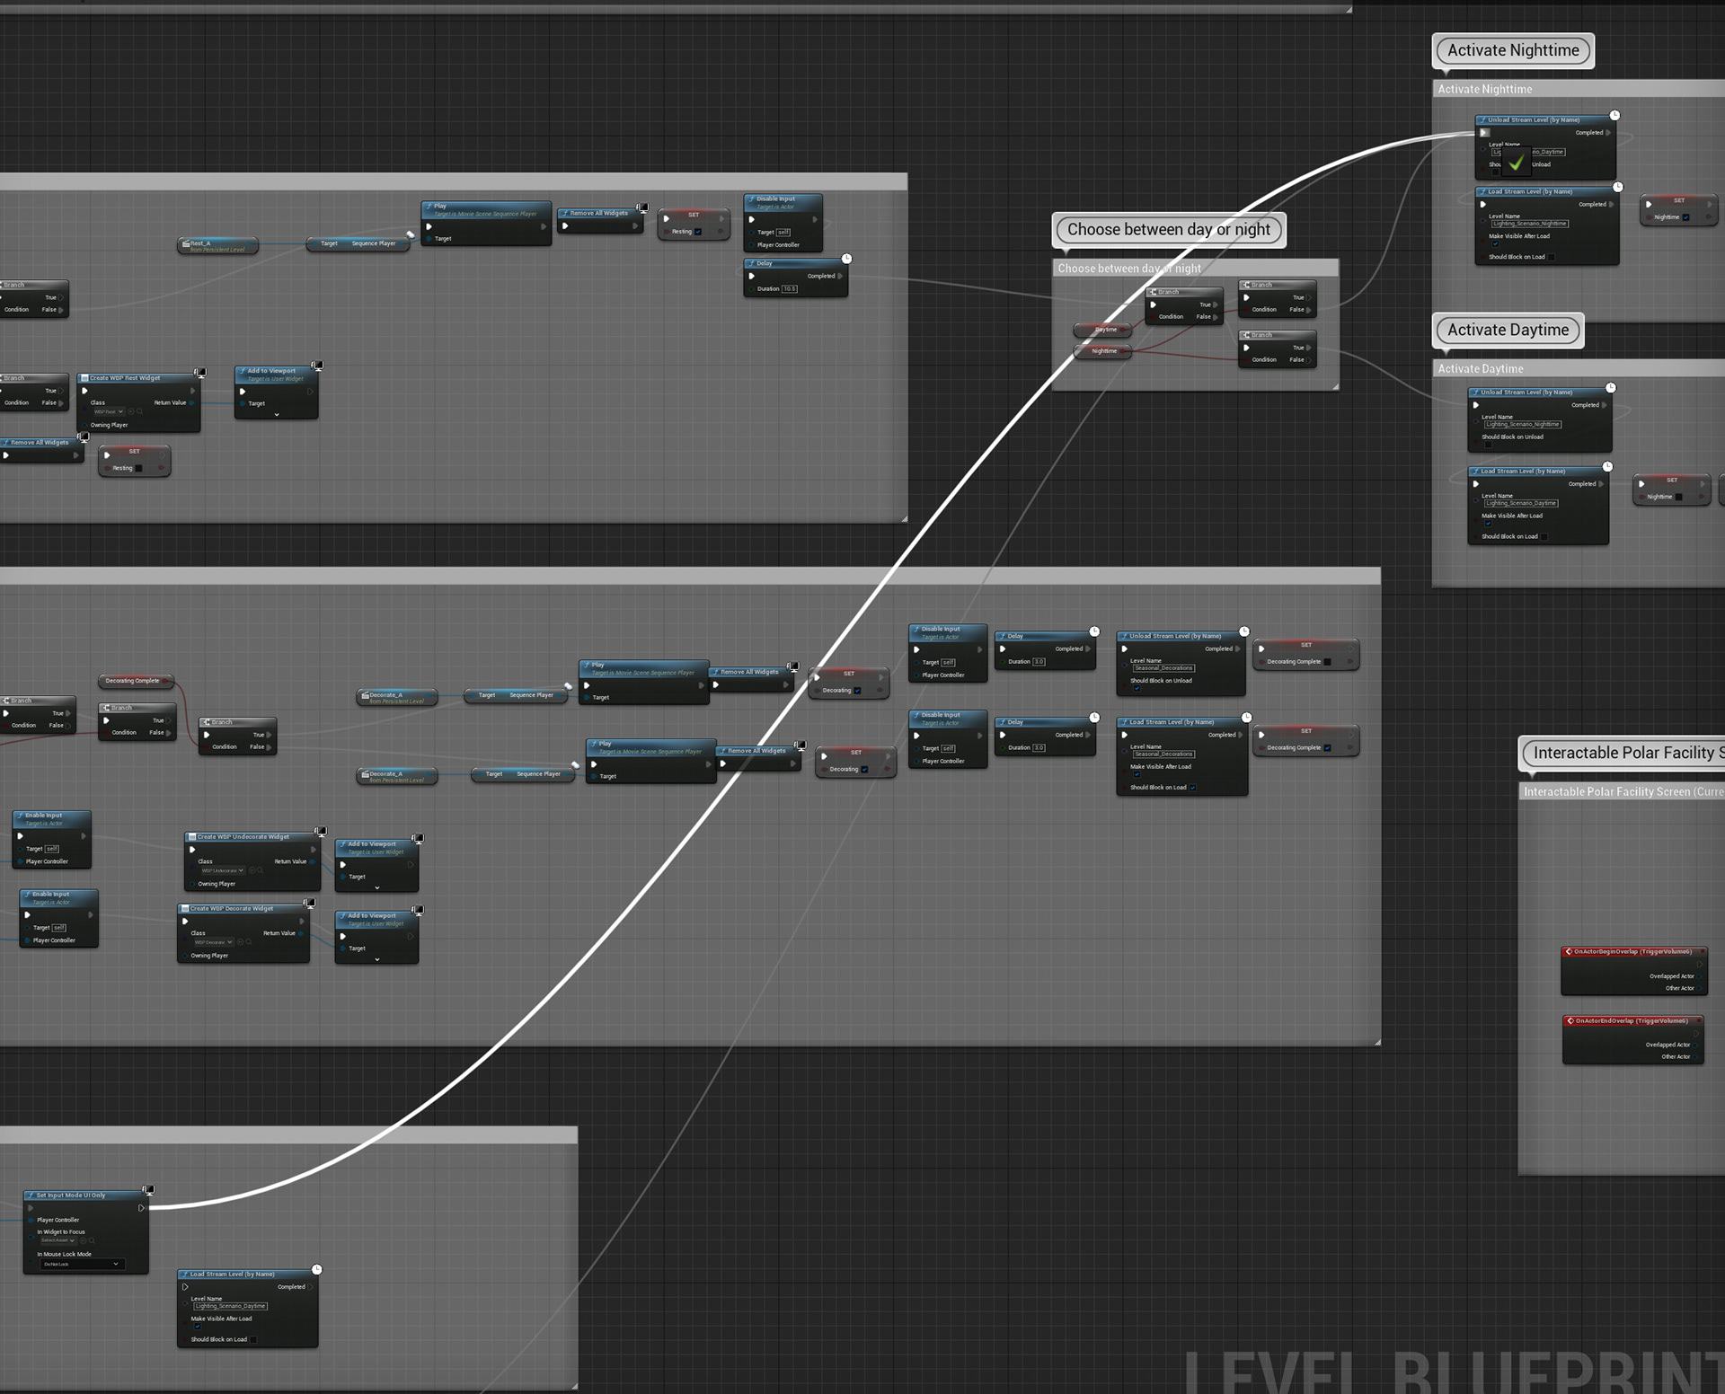This screenshot has height=1394, width=1725.
Task: Click clock icon on Load Stream Level Seasonal_Decorations node
Action: [x=1246, y=718]
